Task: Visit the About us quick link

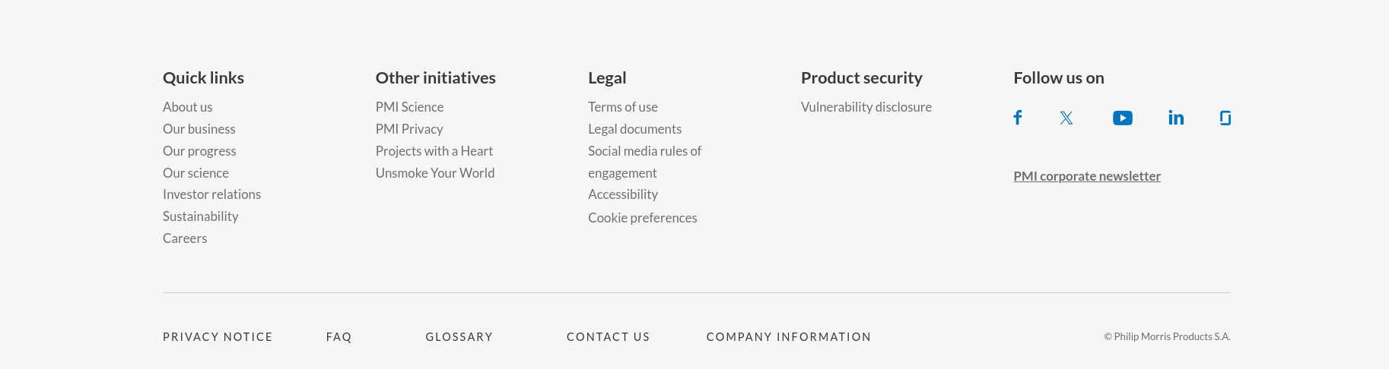Action: coord(187,107)
